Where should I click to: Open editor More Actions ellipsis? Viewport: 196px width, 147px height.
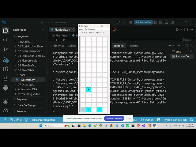click(192, 29)
